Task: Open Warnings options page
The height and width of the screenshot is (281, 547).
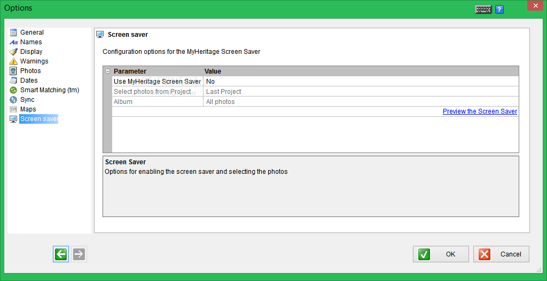Action: point(34,61)
